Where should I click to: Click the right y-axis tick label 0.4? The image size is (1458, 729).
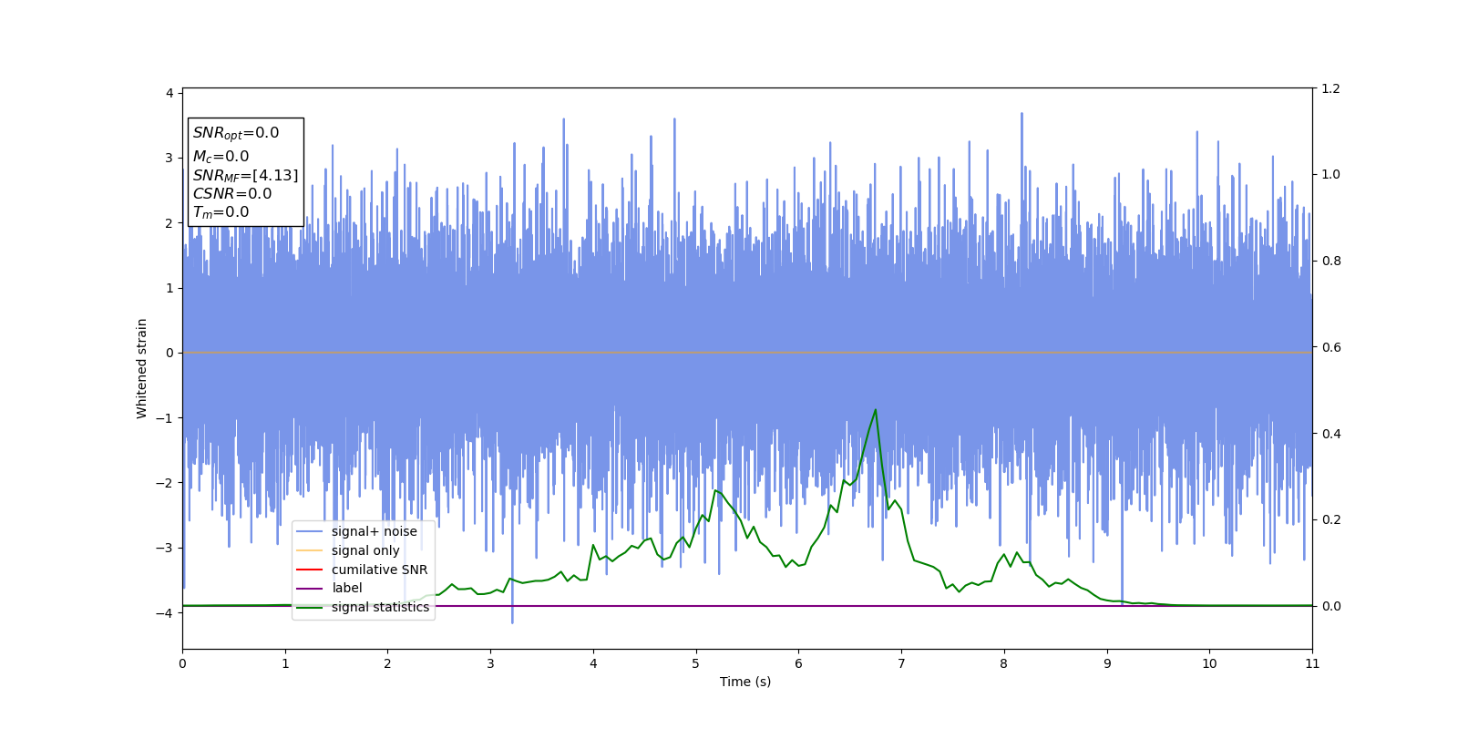point(1330,434)
